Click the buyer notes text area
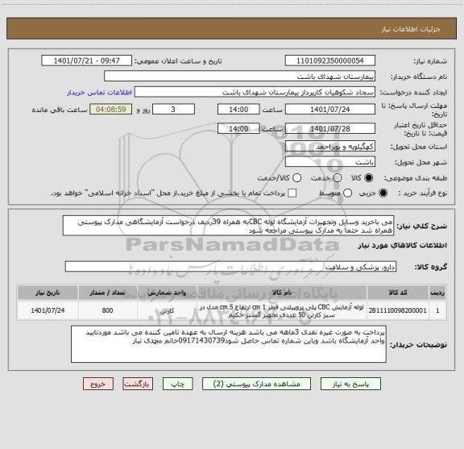The width and height of the screenshot is (464, 449). 229,344
